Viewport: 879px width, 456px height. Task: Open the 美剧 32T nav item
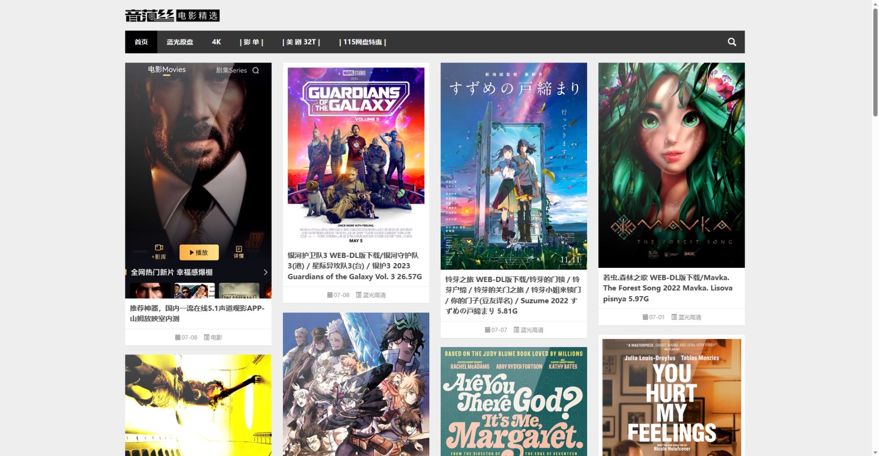(x=301, y=42)
